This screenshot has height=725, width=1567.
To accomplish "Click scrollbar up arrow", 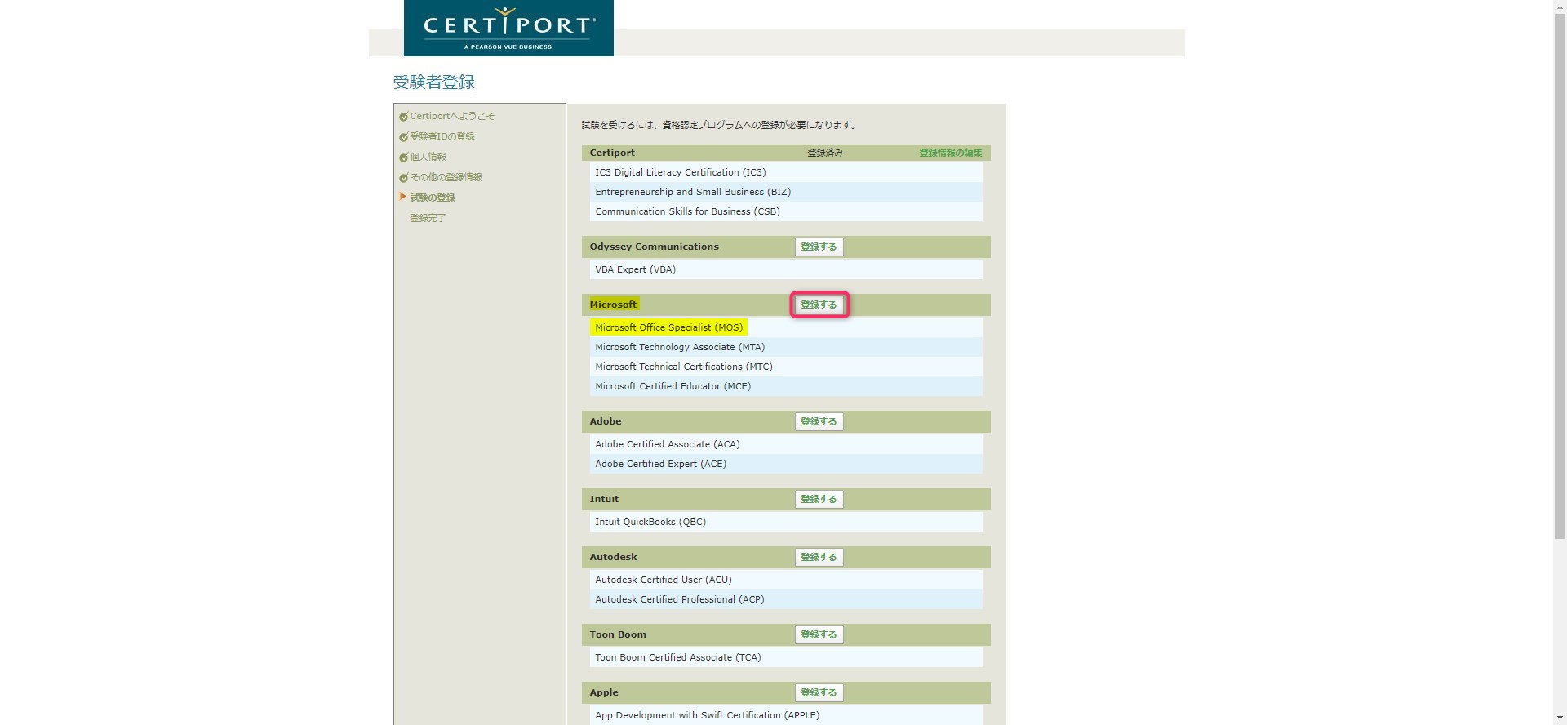I will point(1560,7).
